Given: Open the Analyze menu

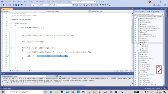Looking at the screenshot, I should pos(42,2).
